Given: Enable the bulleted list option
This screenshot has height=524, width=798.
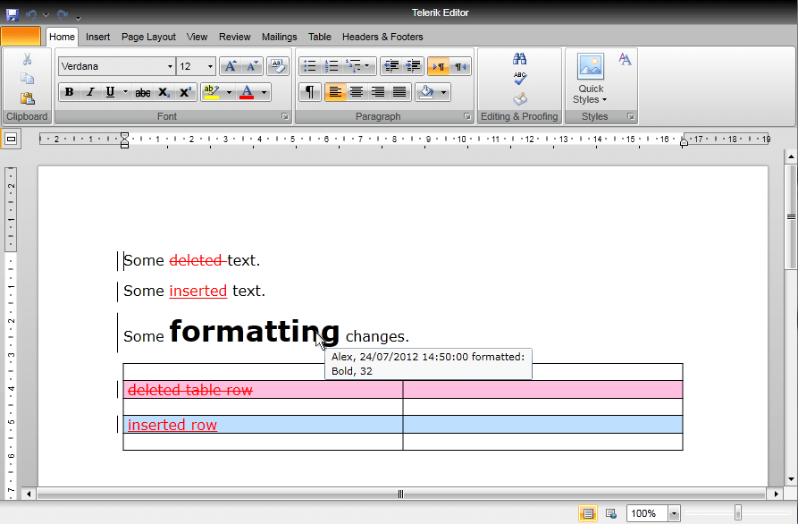Looking at the screenshot, I should pyautogui.click(x=310, y=65).
